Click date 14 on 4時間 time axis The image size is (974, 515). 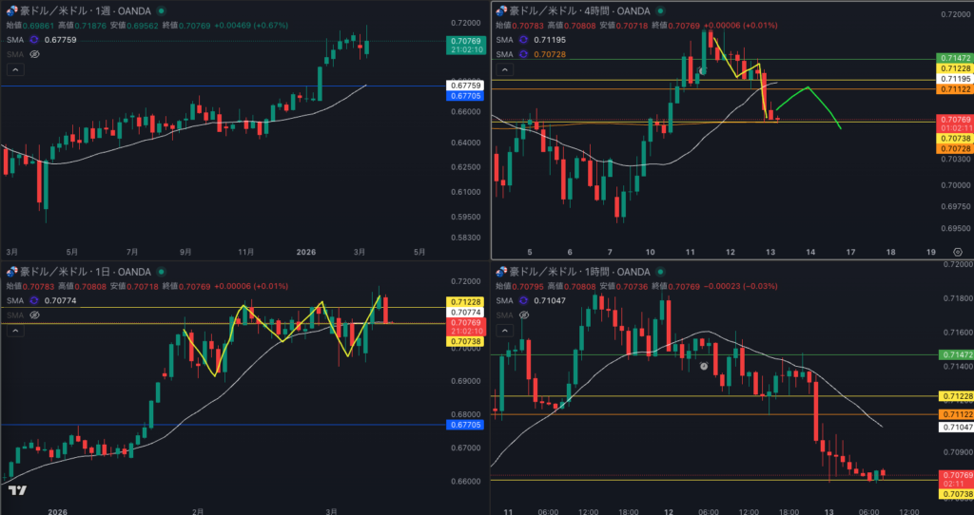tap(810, 252)
